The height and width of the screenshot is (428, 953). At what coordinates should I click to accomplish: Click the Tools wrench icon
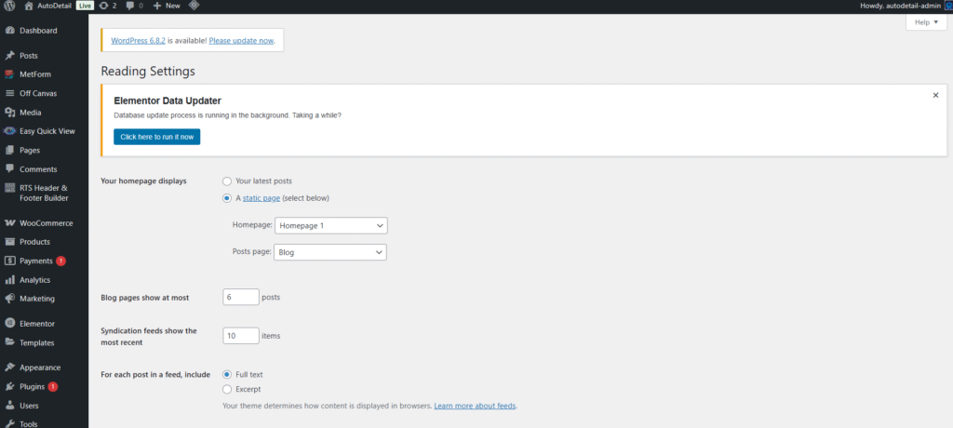9,423
